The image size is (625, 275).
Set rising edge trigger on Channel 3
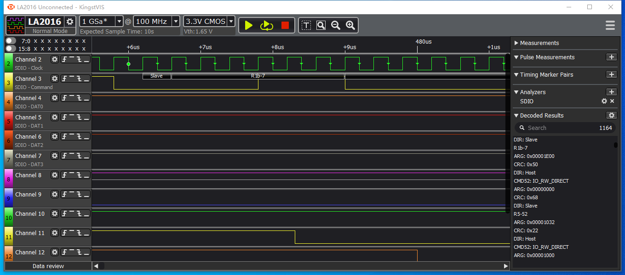(65, 79)
